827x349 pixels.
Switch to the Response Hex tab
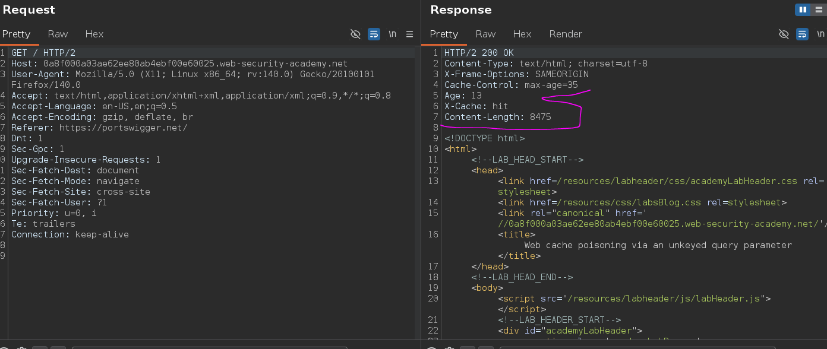click(x=522, y=34)
